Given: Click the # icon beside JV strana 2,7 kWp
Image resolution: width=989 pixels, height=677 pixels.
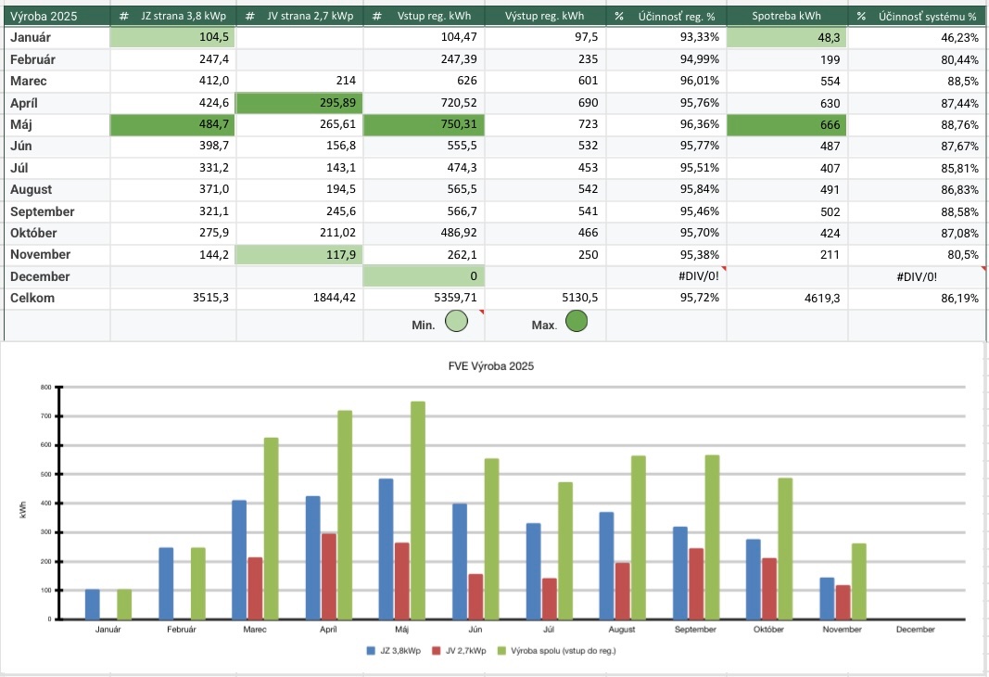Looking at the screenshot, I should (x=250, y=17).
